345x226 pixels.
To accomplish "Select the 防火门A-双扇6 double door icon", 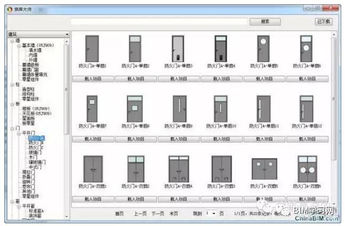I will pyautogui.click(x=308, y=169).
